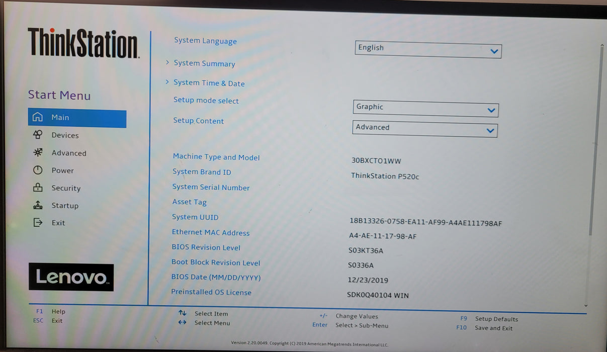The width and height of the screenshot is (607, 352).
Task: Open the Setup mode select Graphic dropdown
Action: [425, 108]
